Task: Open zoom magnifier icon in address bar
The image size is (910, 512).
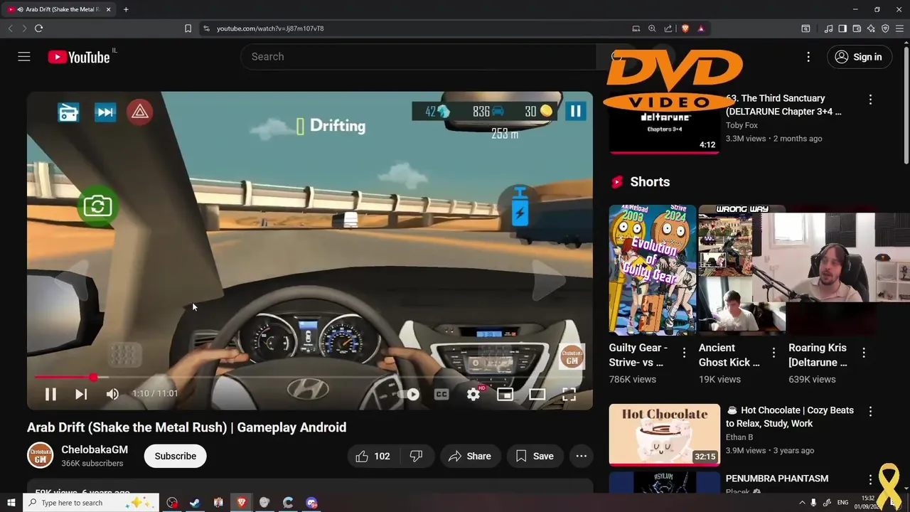Action: coord(652,28)
